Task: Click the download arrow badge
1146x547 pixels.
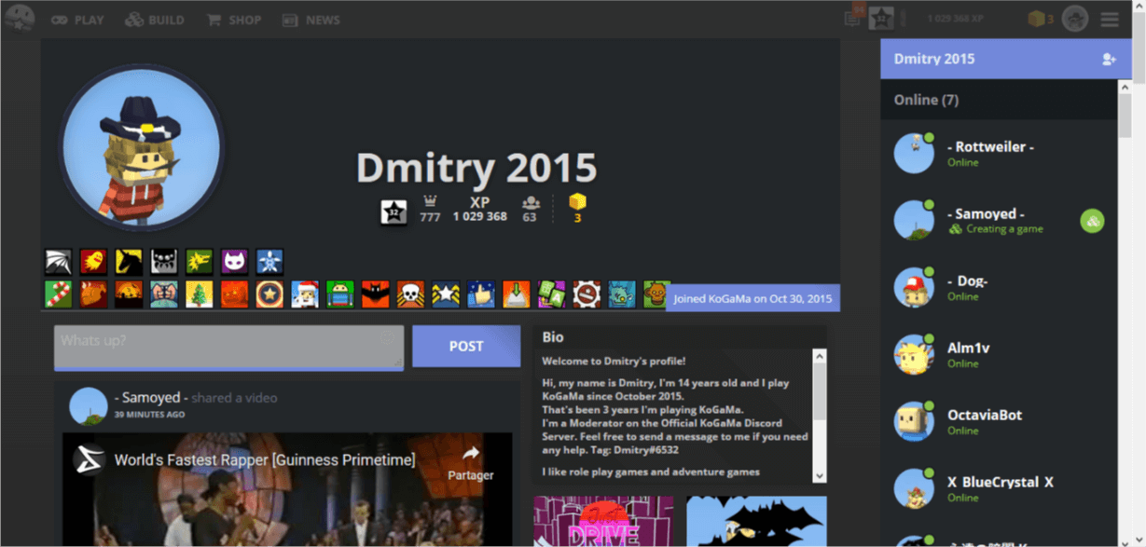Action: [x=516, y=294]
